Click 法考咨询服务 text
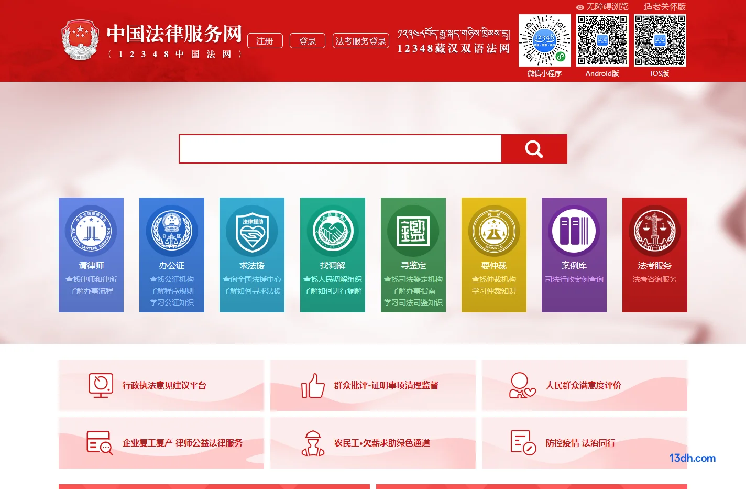Viewport: 746px width, 489px height. 655,279
